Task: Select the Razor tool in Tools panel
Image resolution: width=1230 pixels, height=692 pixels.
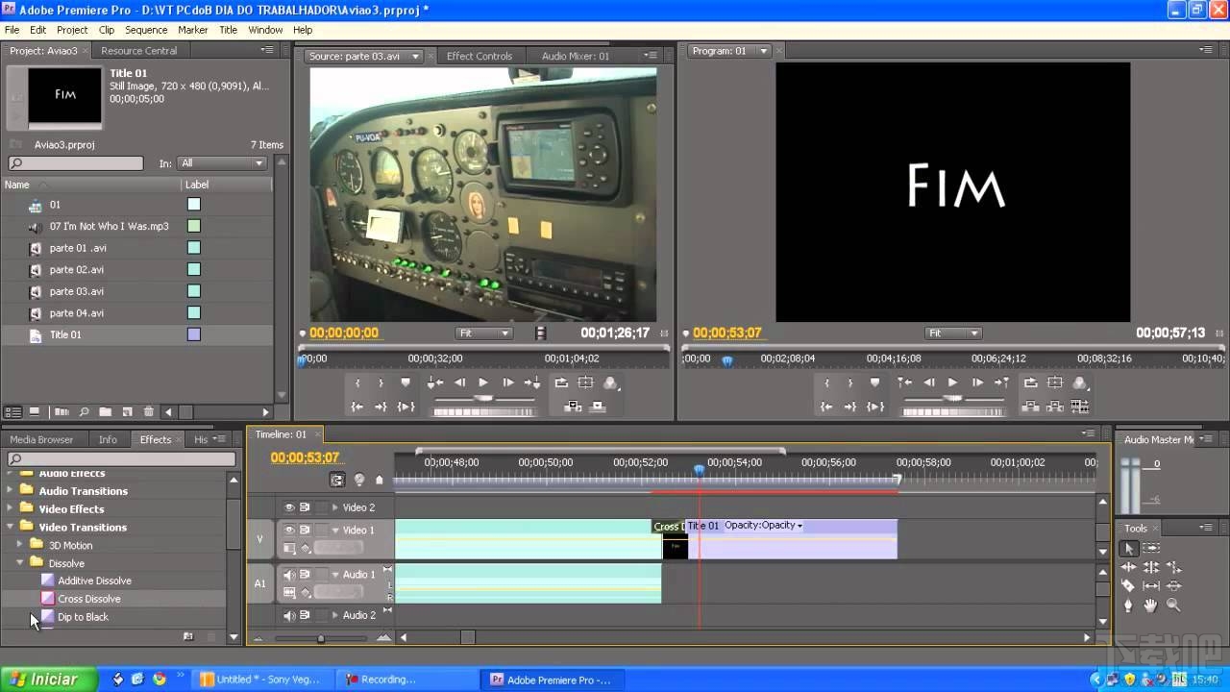Action: pyautogui.click(x=1129, y=584)
